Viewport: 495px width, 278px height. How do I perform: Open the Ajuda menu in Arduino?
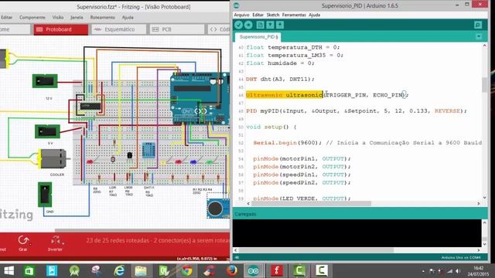pos(314,15)
